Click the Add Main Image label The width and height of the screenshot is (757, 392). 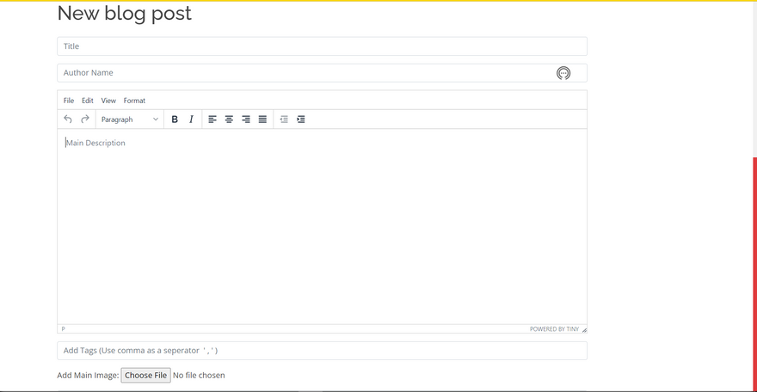(88, 375)
